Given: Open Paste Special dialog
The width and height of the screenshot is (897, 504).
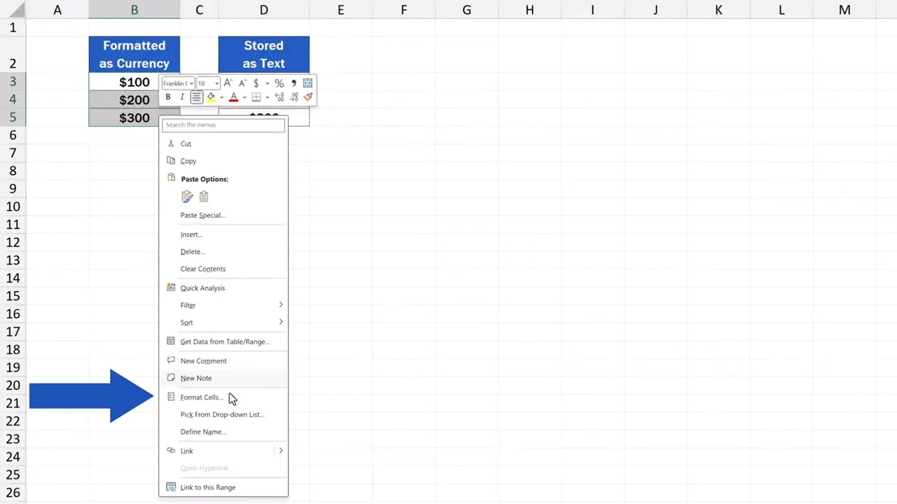Looking at the screenshot, I should (x=202, y=215).
